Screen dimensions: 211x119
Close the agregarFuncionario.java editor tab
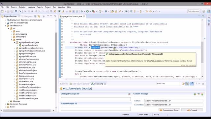point(84,16)
